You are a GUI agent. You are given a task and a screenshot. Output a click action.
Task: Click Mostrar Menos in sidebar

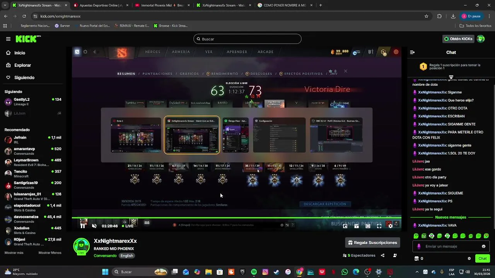click(50, 253)
